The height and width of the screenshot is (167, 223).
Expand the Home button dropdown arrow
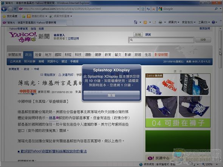(x=140, y=22)
